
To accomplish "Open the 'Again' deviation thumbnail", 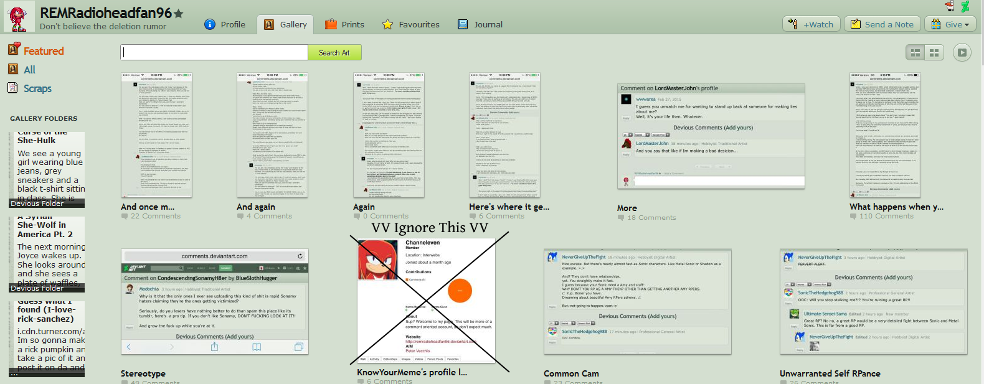I will [x=389, y=135].
